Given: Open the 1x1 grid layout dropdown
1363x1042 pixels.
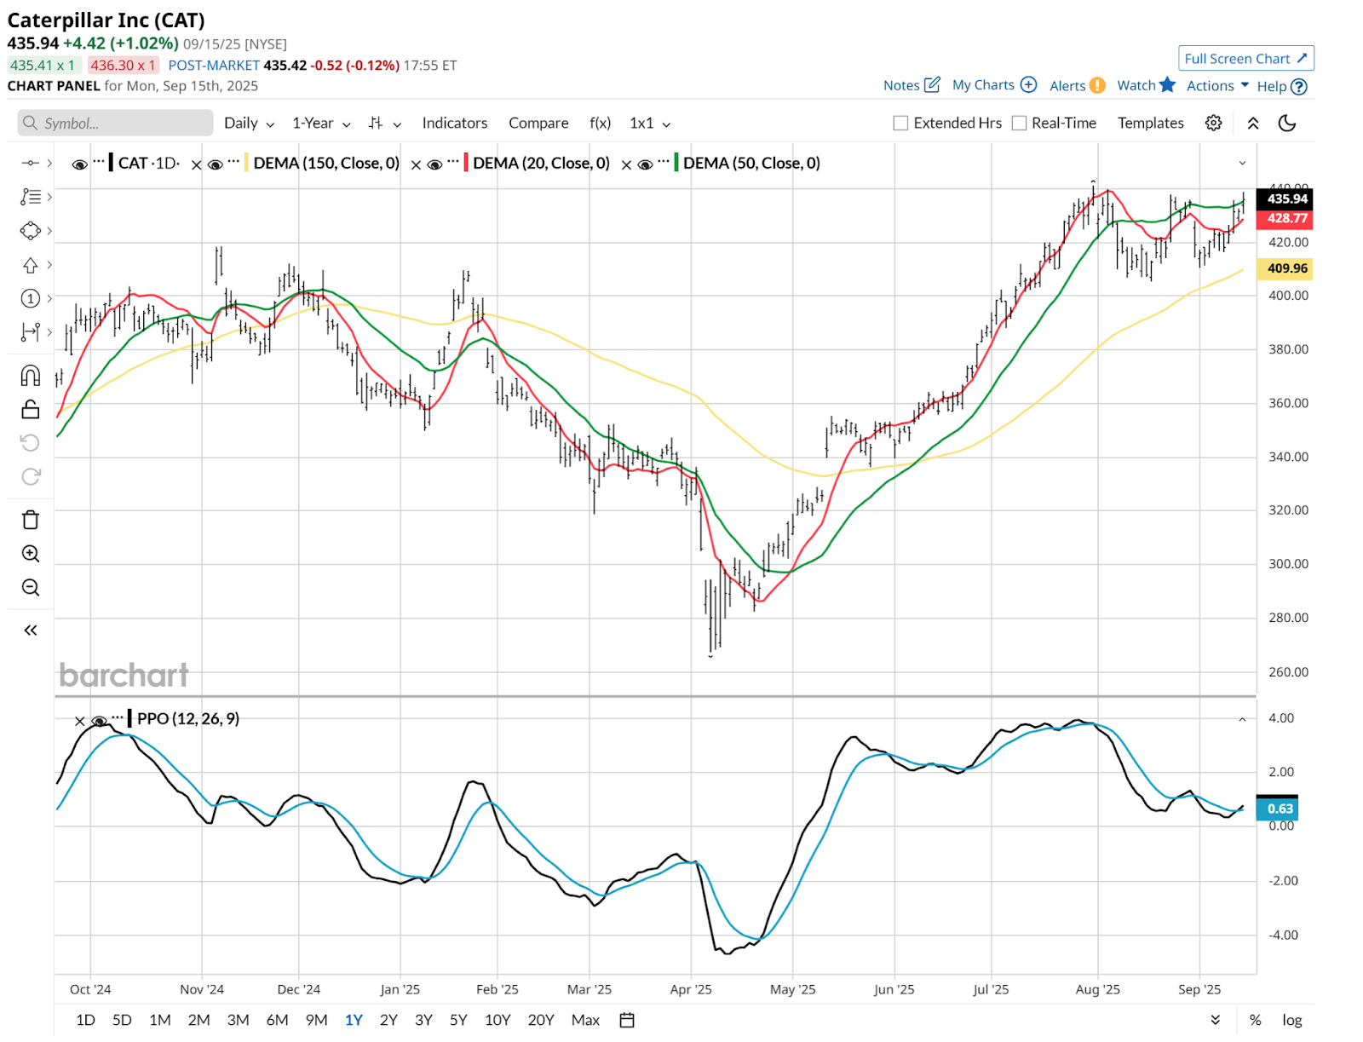Looking at the screenshot, I should 650,123.
